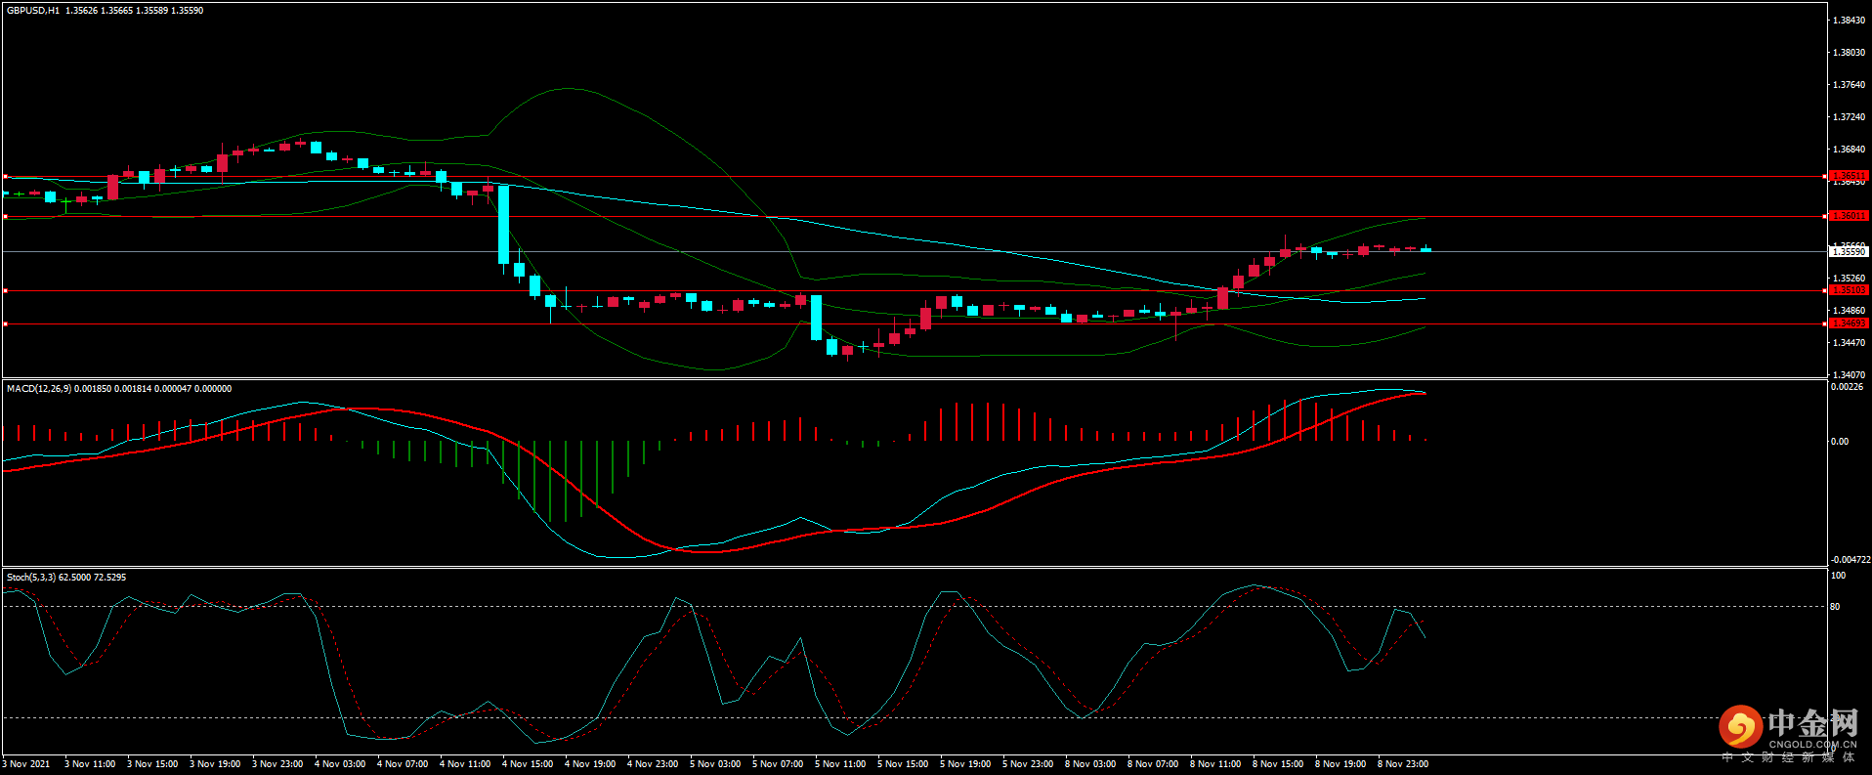
Task: Click the 5 Nov 07:00 time label
Action: pos(778,764)
